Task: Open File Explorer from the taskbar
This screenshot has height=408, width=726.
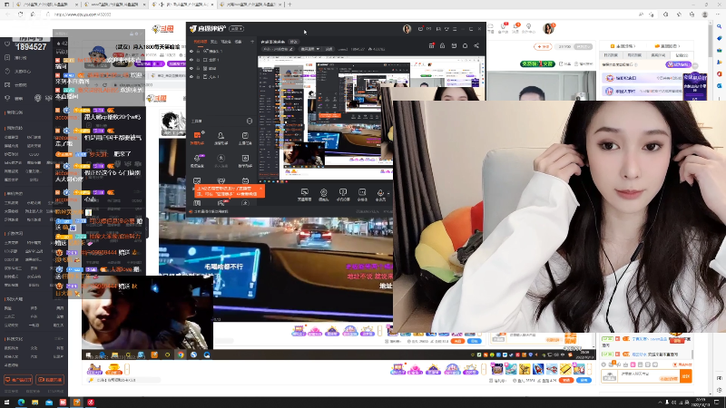Action: click(x=34, y=403)
